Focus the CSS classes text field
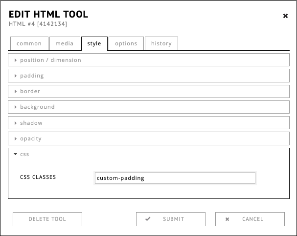Image resolution: width=297 pixels, height=236 pixels. (x=175, y=178)
